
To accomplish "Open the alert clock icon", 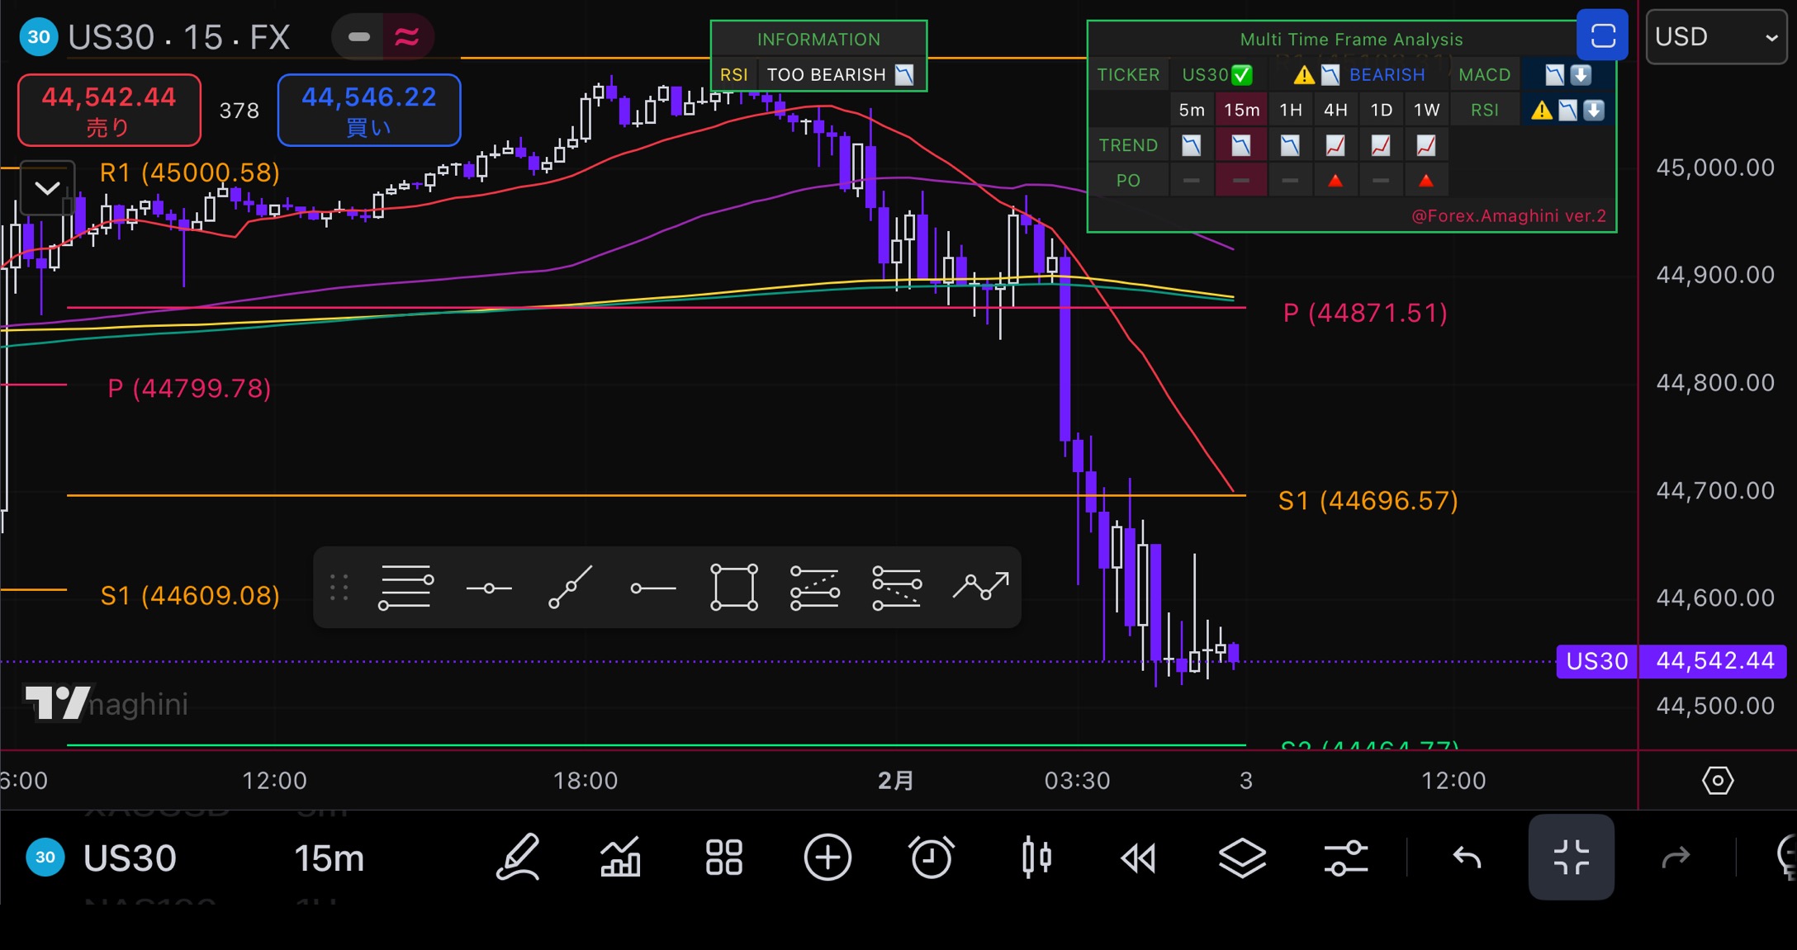I will click(932, 858).
